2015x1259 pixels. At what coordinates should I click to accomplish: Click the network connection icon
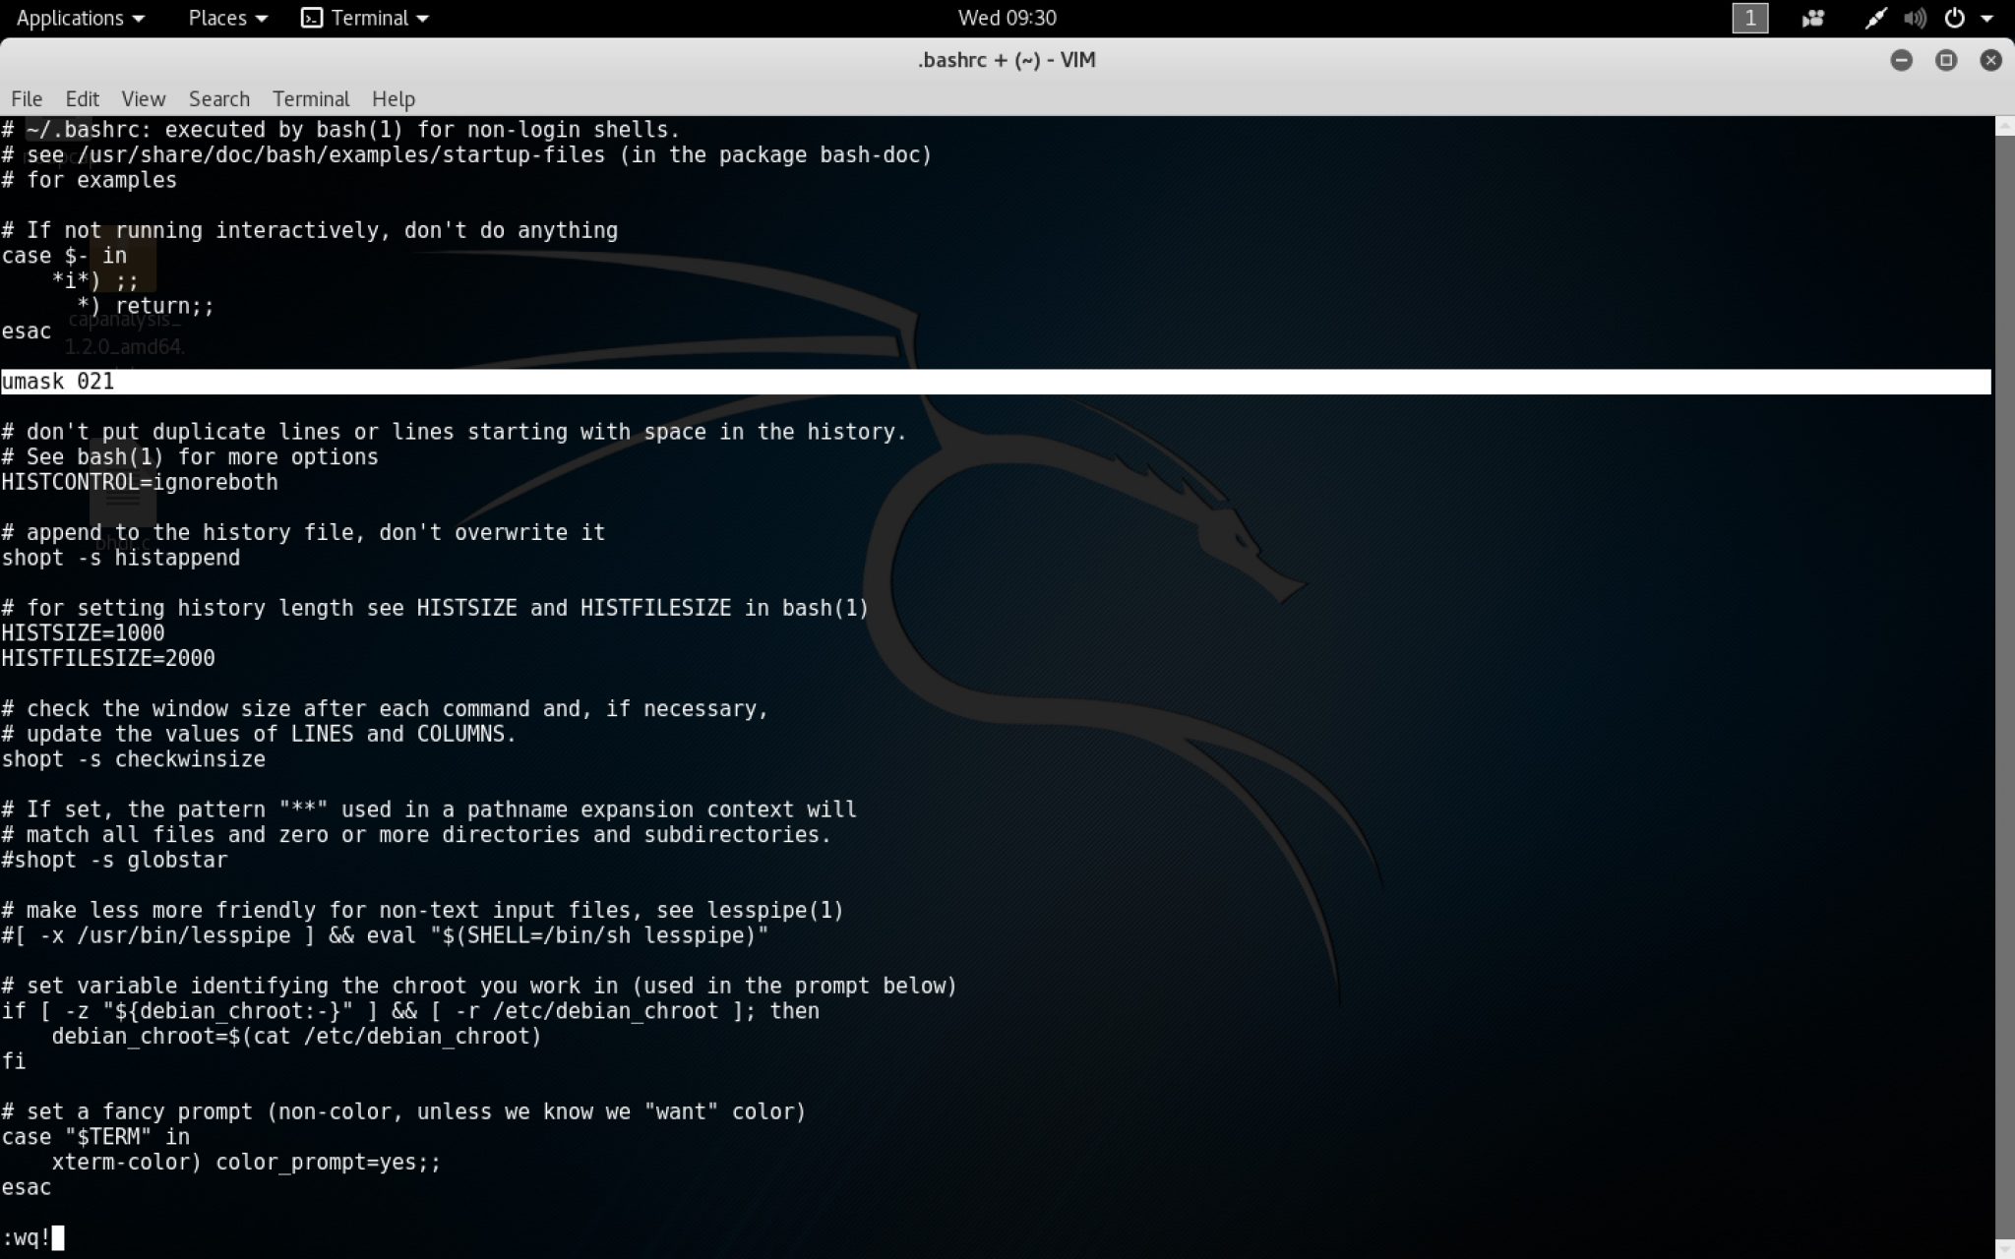(1875, 18)
